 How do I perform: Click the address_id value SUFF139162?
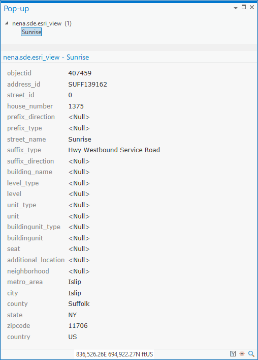click(x=88, y=84)
